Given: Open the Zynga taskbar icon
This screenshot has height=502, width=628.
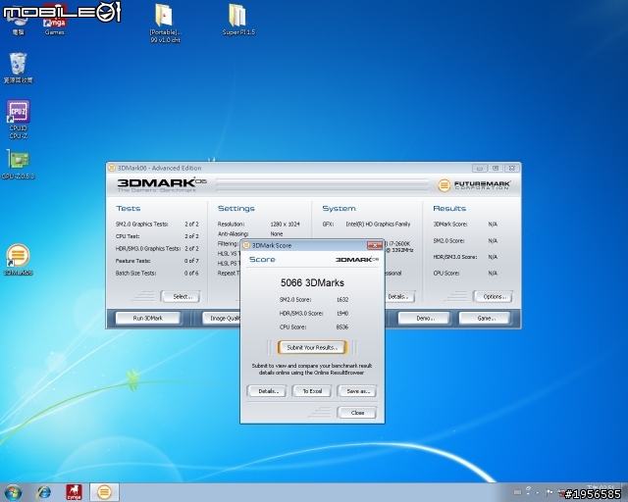Looking at the screenshot, I should click(74, 492).
